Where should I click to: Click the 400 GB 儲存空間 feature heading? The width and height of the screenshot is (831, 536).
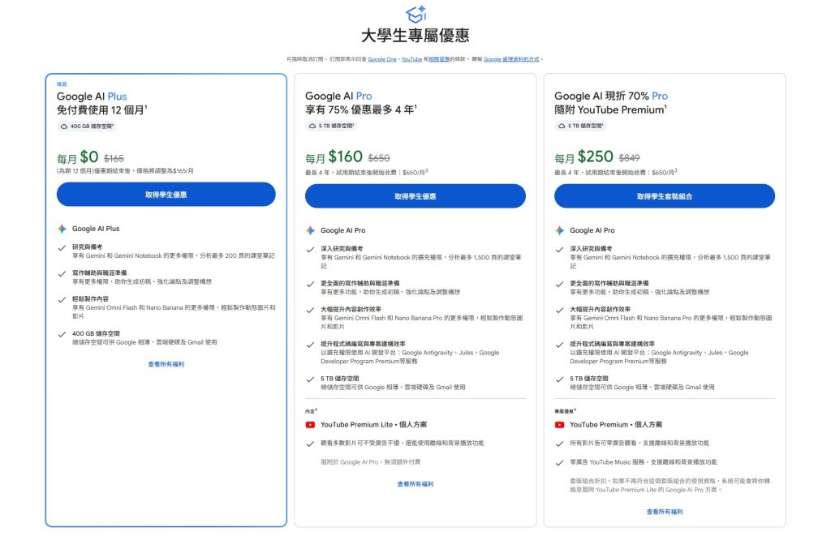click(x=96, y=333)
